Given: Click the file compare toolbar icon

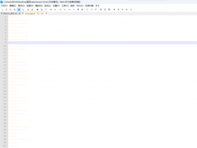Looking at the screenshot, I should click(101, 9).
